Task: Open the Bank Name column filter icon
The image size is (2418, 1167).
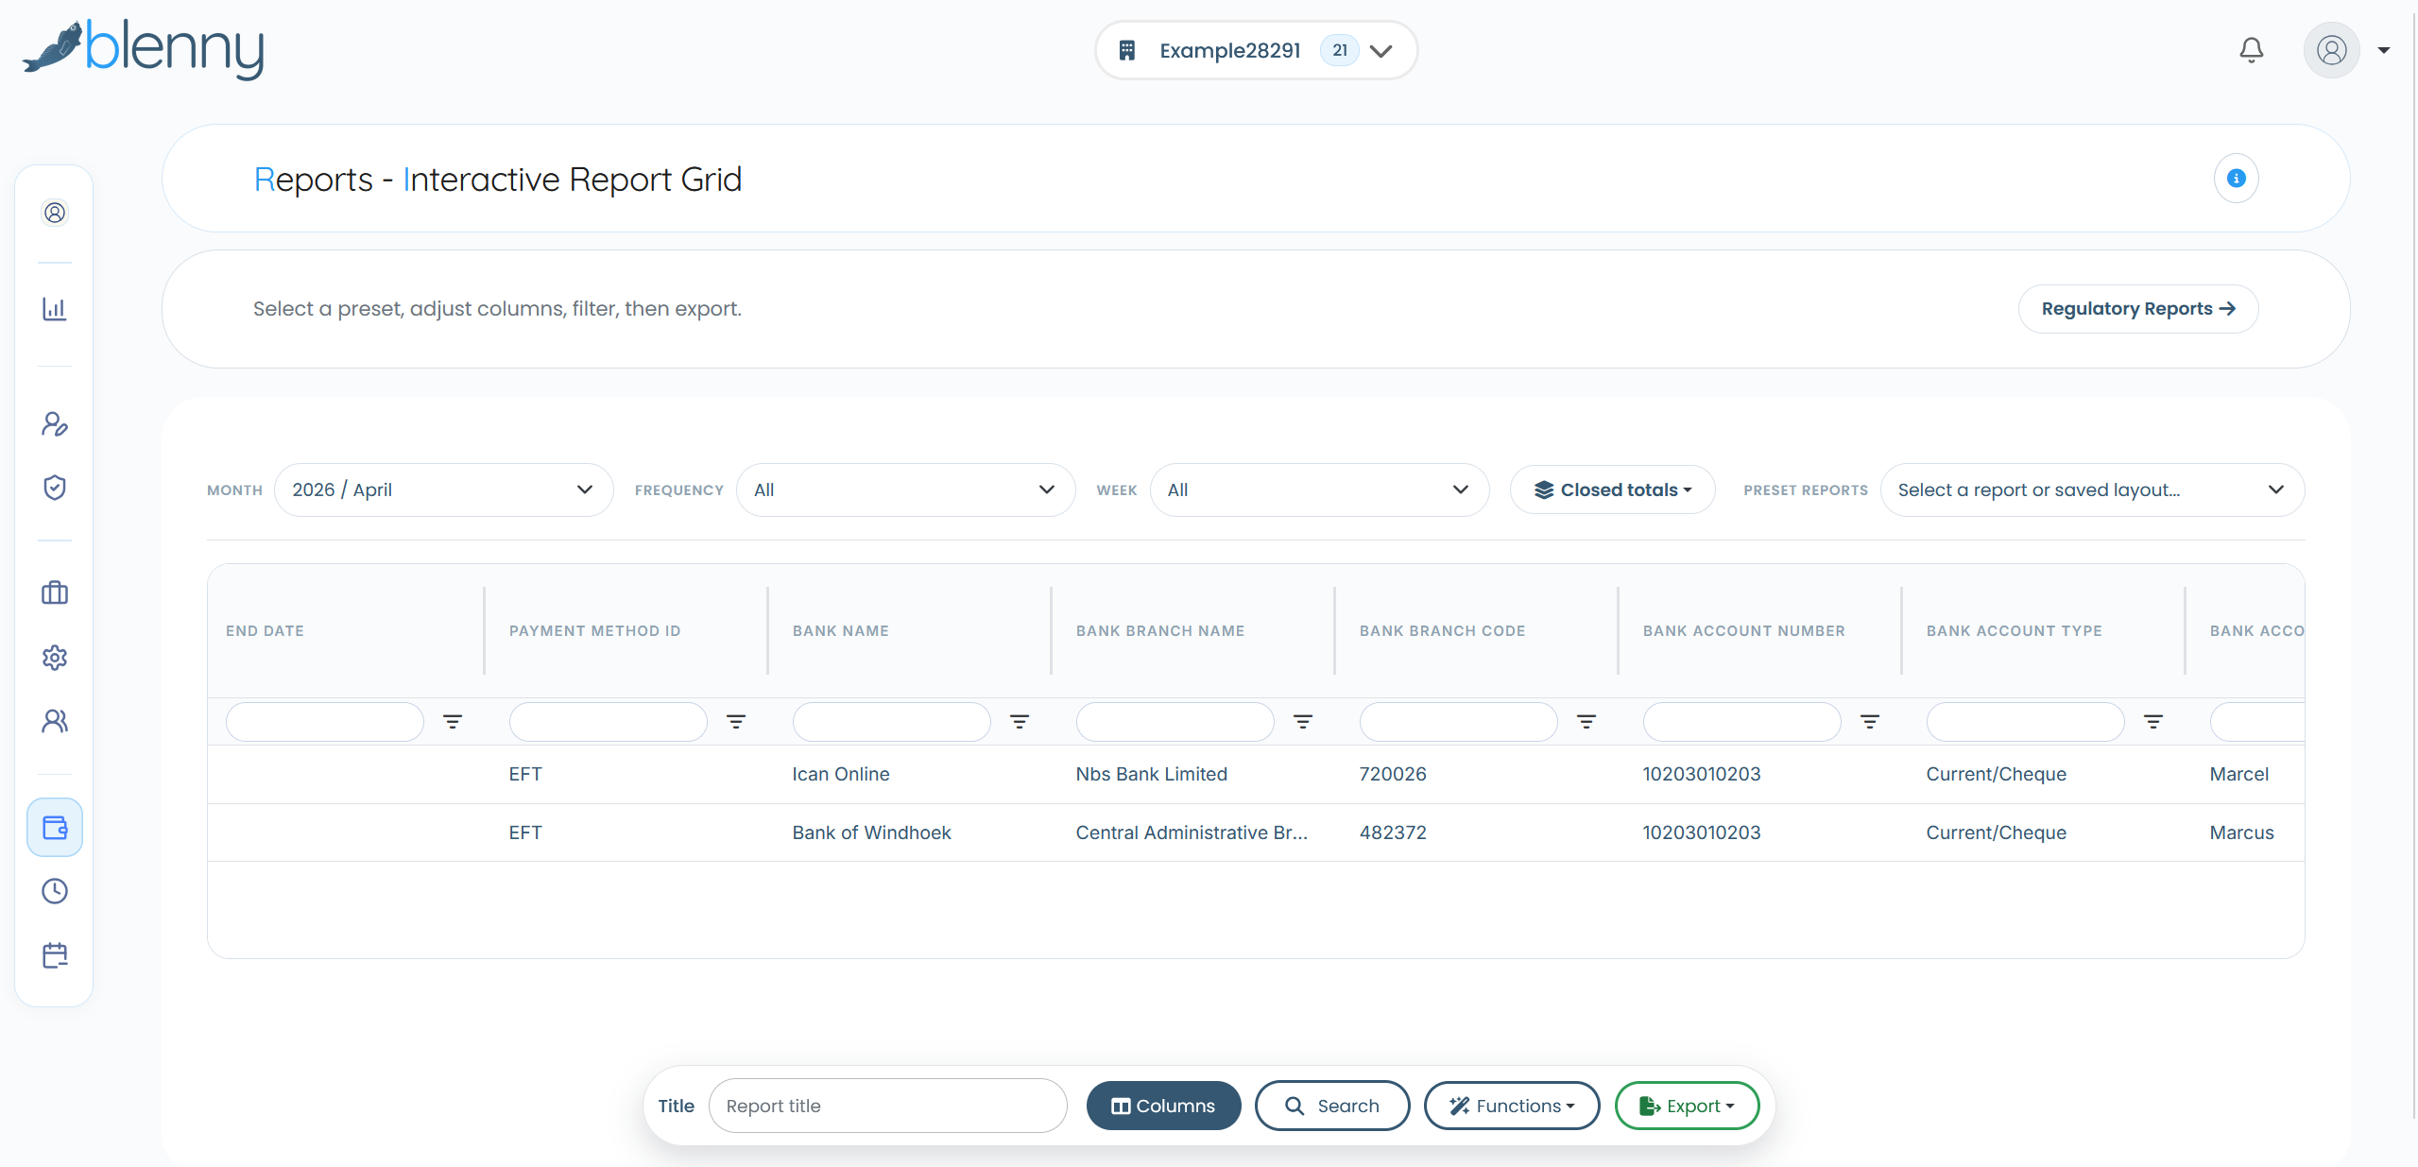Action: [1020, 722]
